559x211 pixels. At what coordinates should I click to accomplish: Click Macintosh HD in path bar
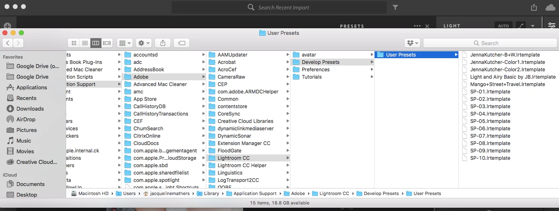(x=90, y=193)
